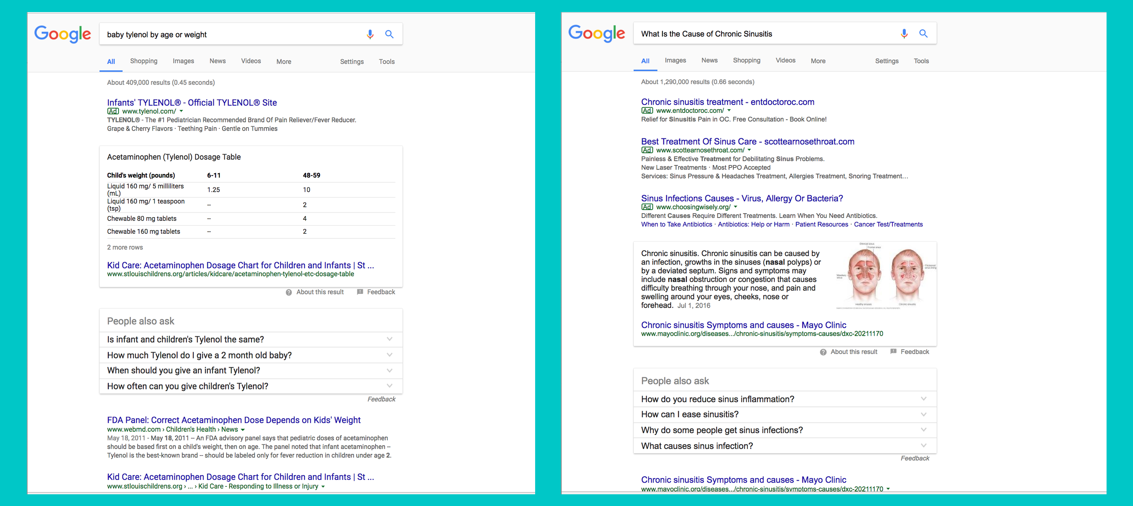Open Tools in the Tylenol search window
Screen dimensions: 1133x506
click(x=387, y=62)
